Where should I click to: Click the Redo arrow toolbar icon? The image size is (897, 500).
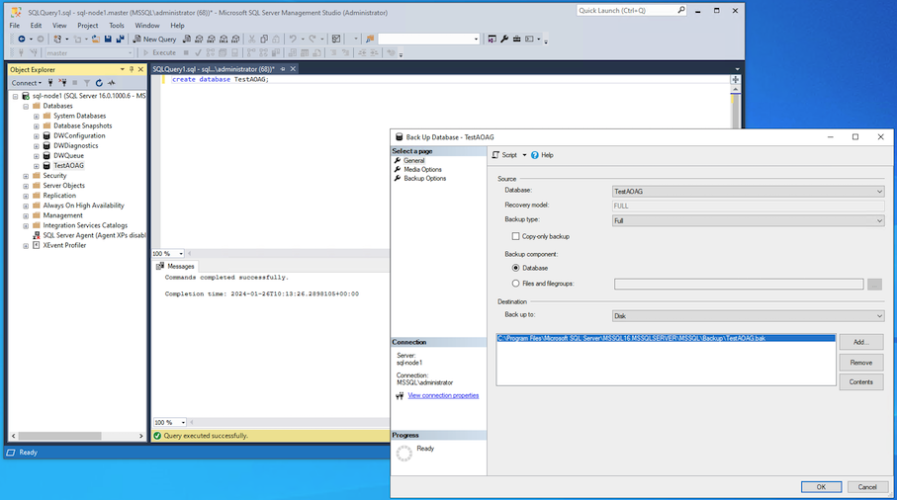313,39
